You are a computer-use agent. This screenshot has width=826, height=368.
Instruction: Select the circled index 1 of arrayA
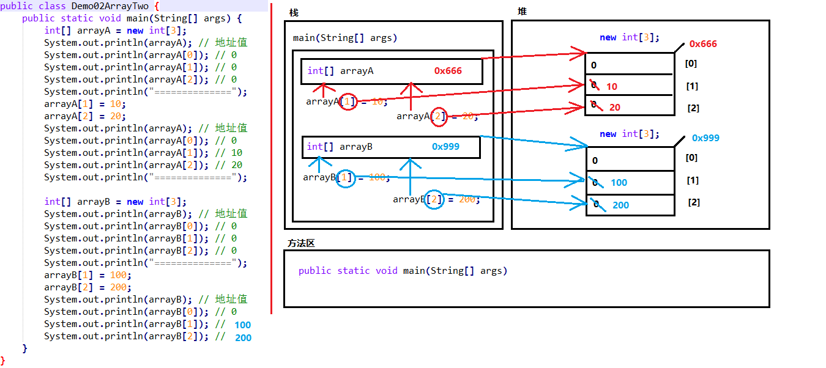348,101
